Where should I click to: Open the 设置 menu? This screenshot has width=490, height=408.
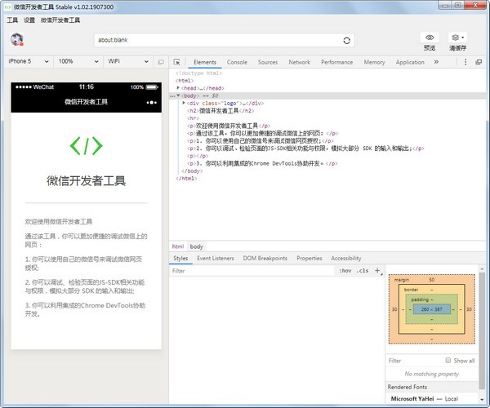[x=29, y=20]
